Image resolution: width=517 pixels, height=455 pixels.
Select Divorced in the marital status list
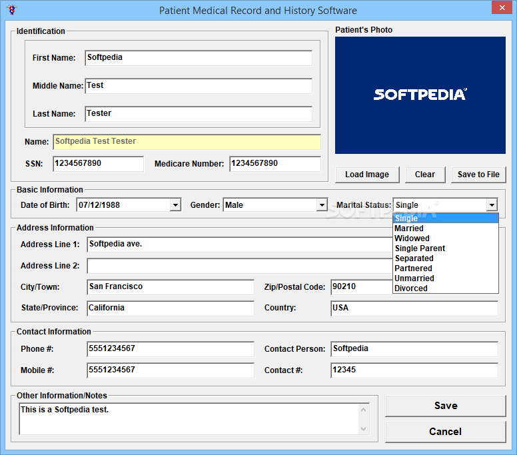coord(446,288)
